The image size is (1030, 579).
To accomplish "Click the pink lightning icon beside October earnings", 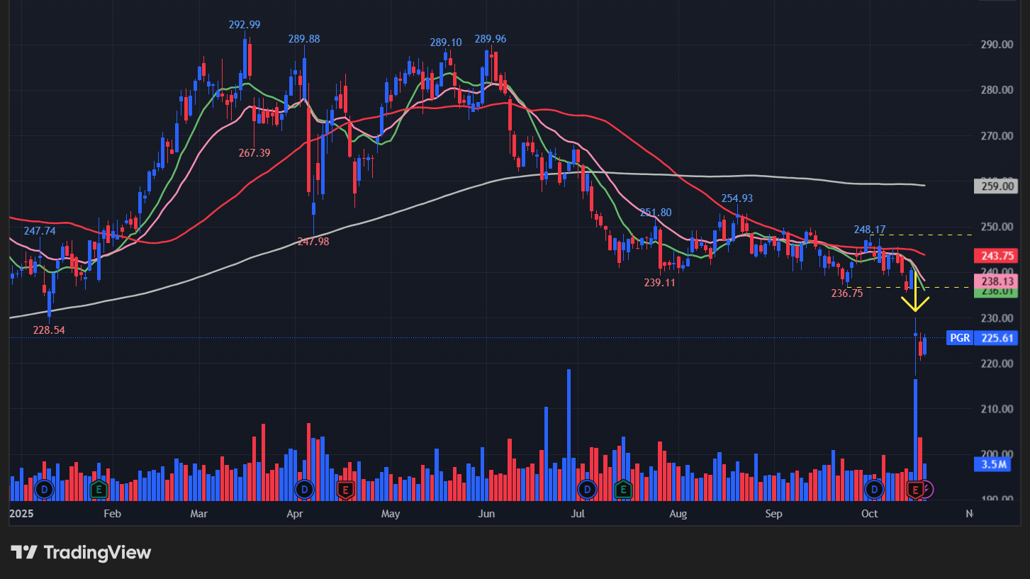I will (x=927, y=489).
